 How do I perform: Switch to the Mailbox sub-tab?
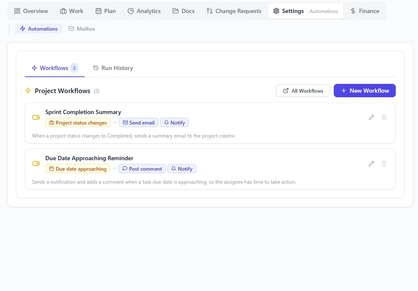tap(82, 29)
